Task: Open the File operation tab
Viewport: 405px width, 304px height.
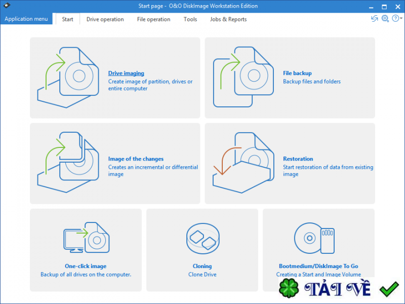Action: (x=153, y=19)
